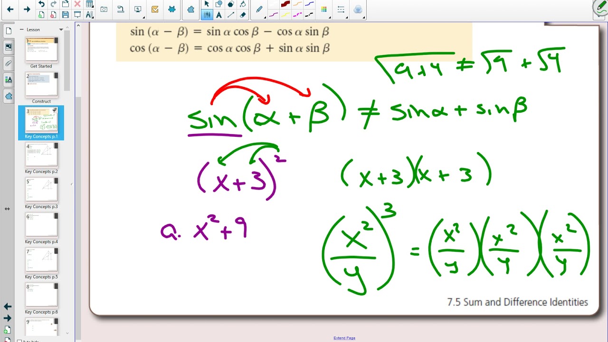Select the Lines tool
The height and width of the screenshot is (342, 608).
(x=230, y=15)
